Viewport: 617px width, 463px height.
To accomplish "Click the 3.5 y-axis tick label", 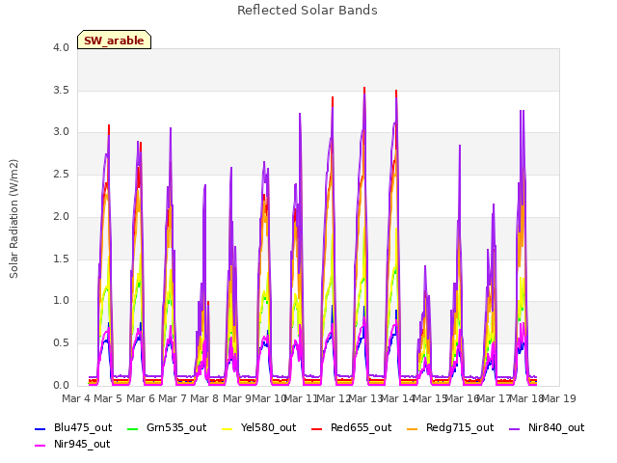I will pos(61,90).
